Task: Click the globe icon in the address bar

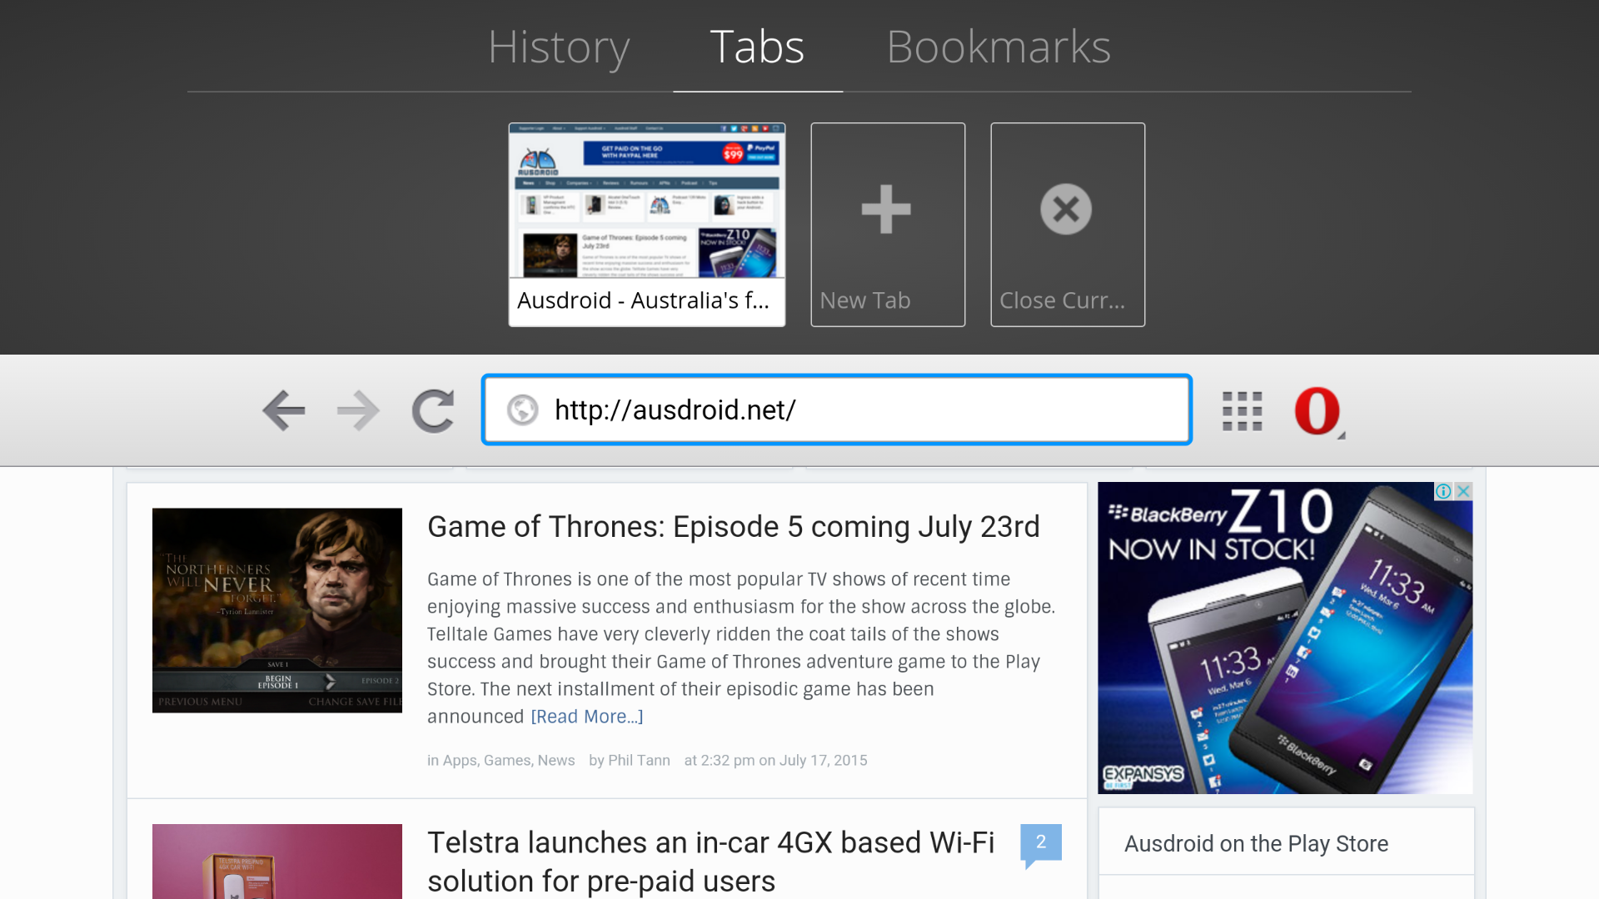Action: pyautogui.click(x=523, y=410)
